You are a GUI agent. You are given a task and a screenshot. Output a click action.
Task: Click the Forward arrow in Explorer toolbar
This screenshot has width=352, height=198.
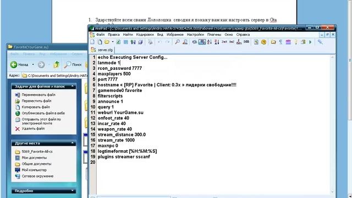coord(41,65)
